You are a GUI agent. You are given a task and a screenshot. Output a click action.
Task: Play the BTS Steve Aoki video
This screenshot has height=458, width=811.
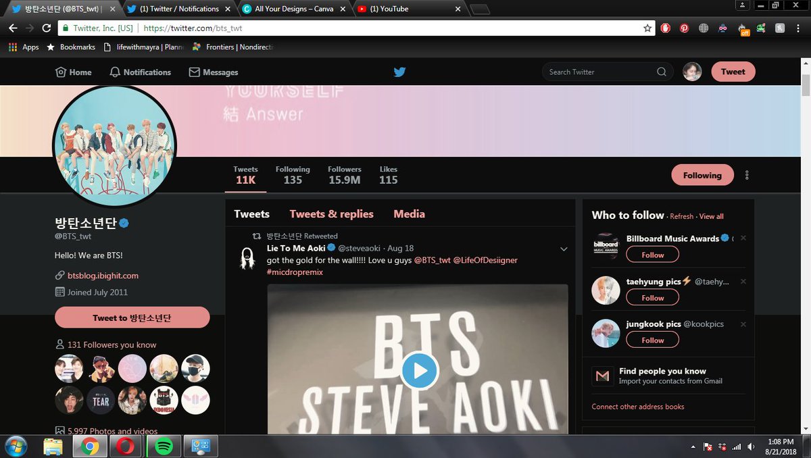tap(420, 370)
